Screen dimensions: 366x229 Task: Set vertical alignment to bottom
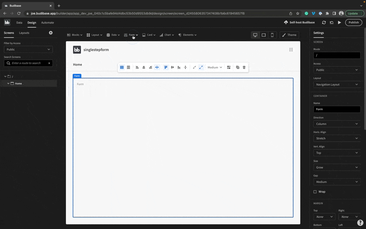point(179,67)
